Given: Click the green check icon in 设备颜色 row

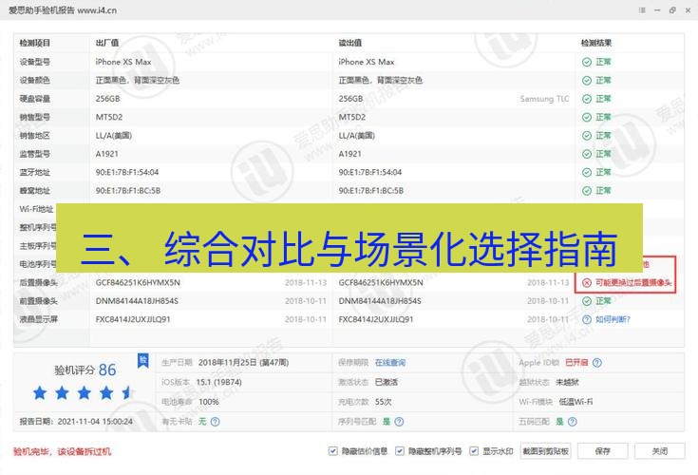Looking at the screenshot, I should (x=587, y=80).
